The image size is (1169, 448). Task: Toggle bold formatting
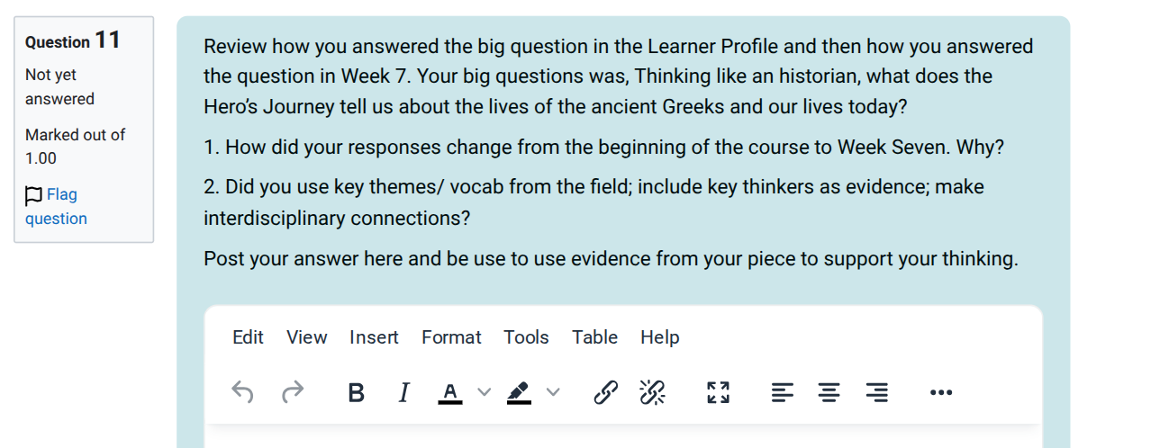pos(357,392)
